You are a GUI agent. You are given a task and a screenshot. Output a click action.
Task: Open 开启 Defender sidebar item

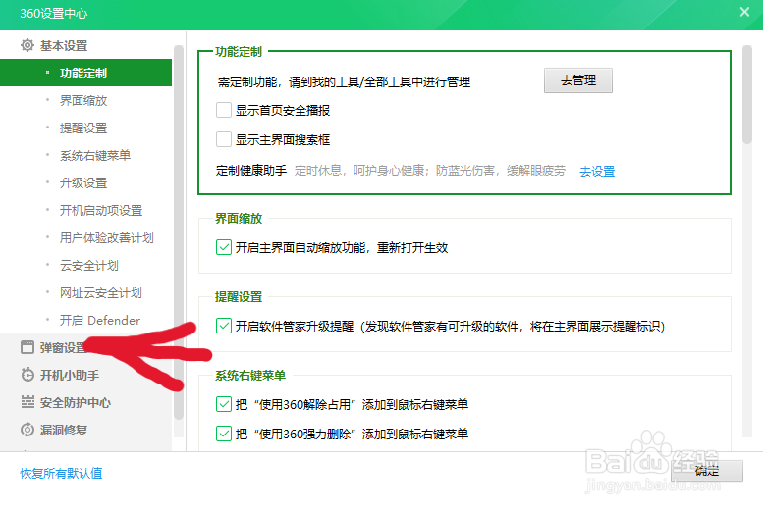click(x=100, y=321)
